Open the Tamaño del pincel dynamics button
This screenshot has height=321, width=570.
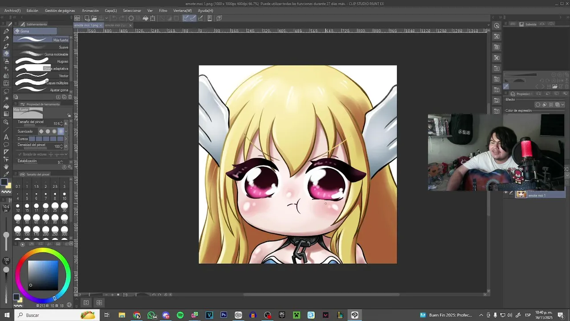[x=65, y=123]
